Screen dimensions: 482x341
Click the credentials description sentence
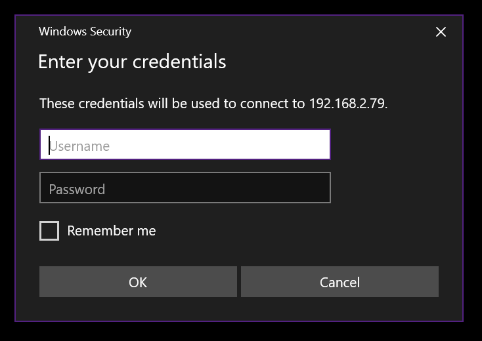point(213,104)
